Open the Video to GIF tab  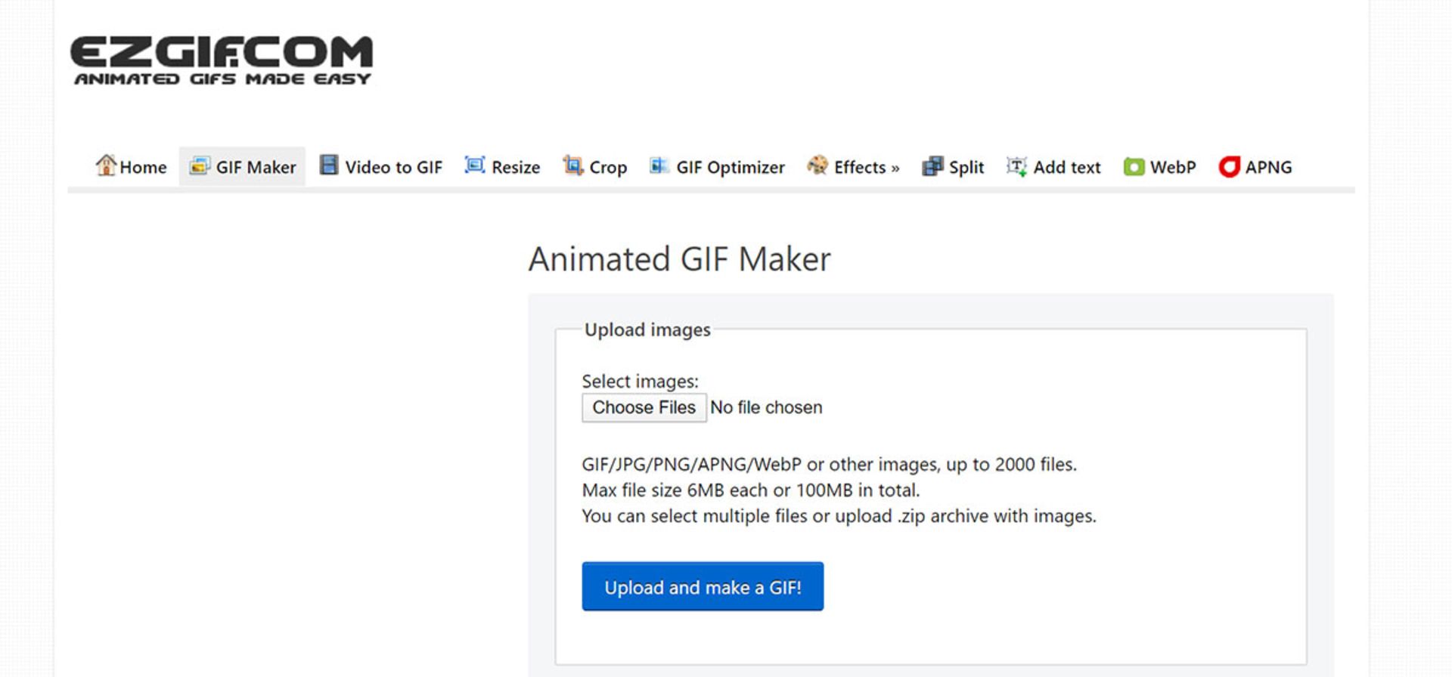[393, 168]
